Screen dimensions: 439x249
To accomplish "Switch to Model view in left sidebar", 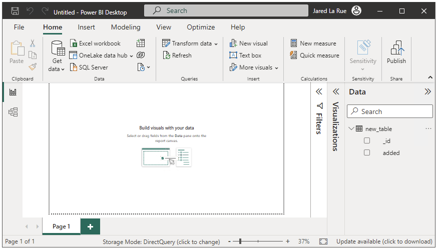I will [13, 112].
